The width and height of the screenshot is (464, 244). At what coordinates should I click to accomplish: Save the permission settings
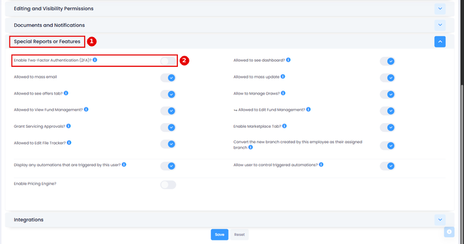pyautogui.click(x=220, y=235)
